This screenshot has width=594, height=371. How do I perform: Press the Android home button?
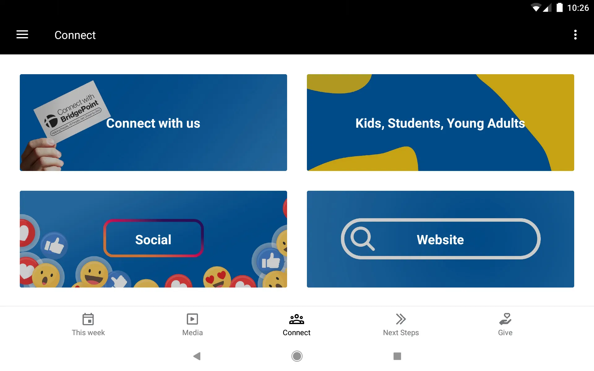(297, 356)
